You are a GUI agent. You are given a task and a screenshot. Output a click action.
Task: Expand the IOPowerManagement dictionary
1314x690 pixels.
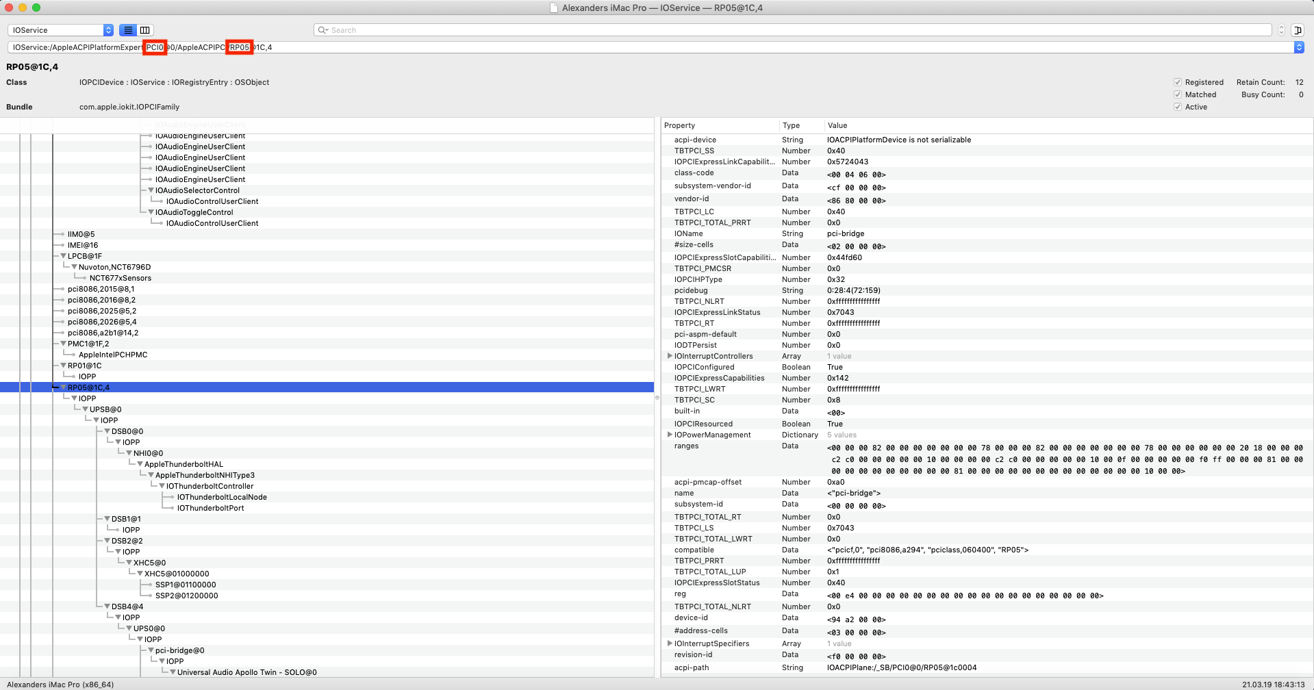(x=670, y=435)
